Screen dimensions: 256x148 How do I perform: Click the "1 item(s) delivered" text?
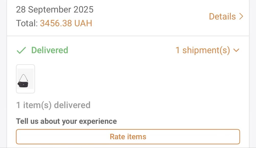tap(53, 105)
